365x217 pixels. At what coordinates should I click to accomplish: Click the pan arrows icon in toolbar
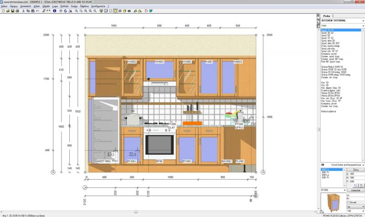pos(60,10)
